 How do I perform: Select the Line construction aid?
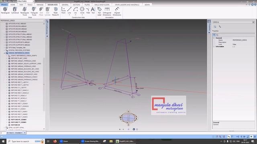69,10
